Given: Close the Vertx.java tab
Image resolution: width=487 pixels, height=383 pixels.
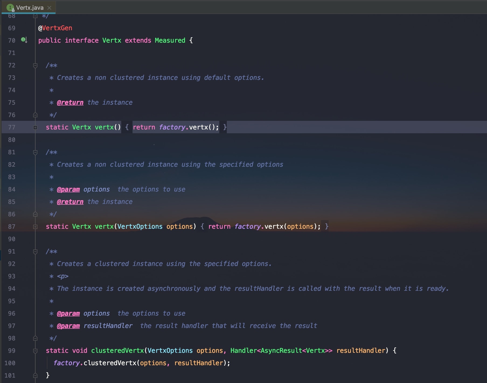Looking at the screenshot, I should click(x=49, y=8).
